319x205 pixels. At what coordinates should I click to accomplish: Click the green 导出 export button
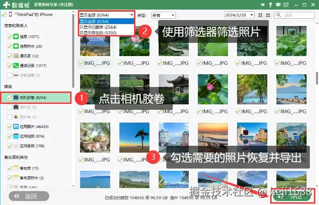pos(292,196)
